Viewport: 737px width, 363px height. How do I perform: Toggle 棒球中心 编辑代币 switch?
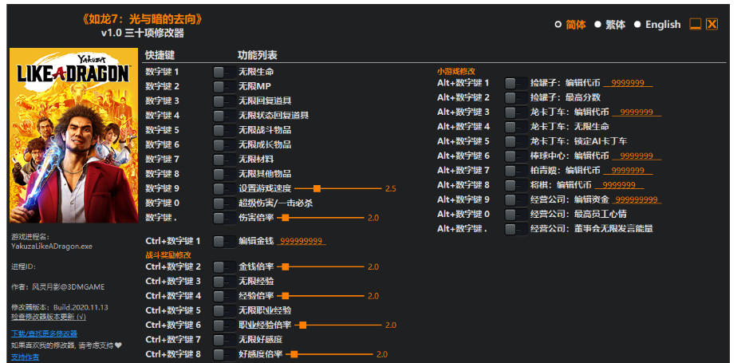click(515, 156)
